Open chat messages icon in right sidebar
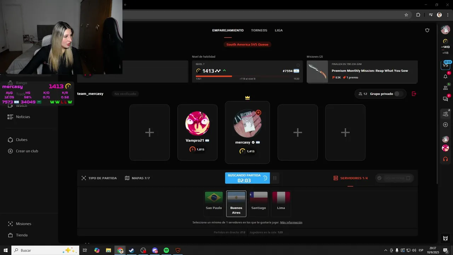This screenshot has width=453, height=255. (x=446, y=99)
